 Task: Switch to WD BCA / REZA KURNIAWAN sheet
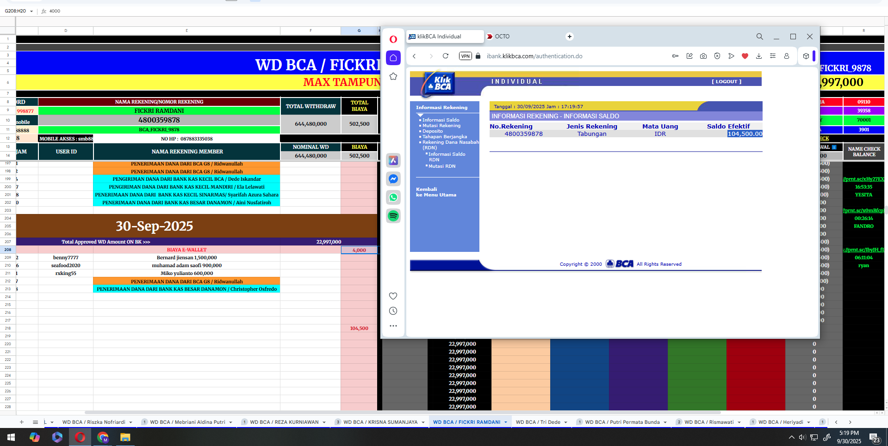pyautogui.click(x=284, y=422)
